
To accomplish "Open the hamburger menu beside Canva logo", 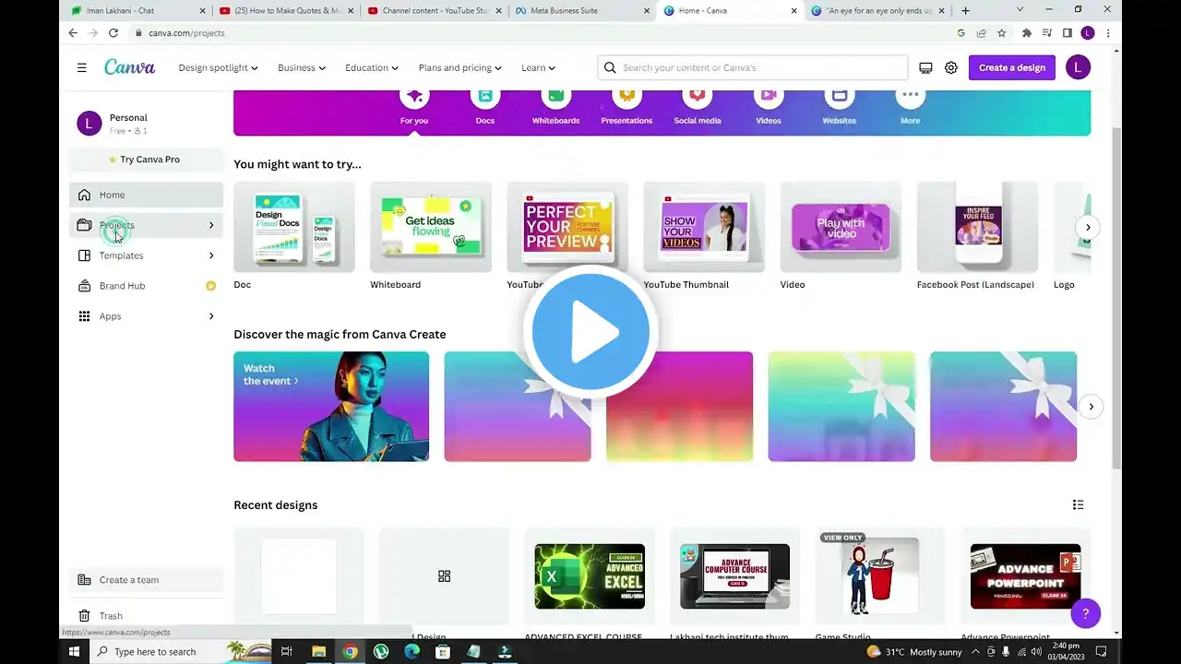I will pyautogui.click(x=81, y=67).
